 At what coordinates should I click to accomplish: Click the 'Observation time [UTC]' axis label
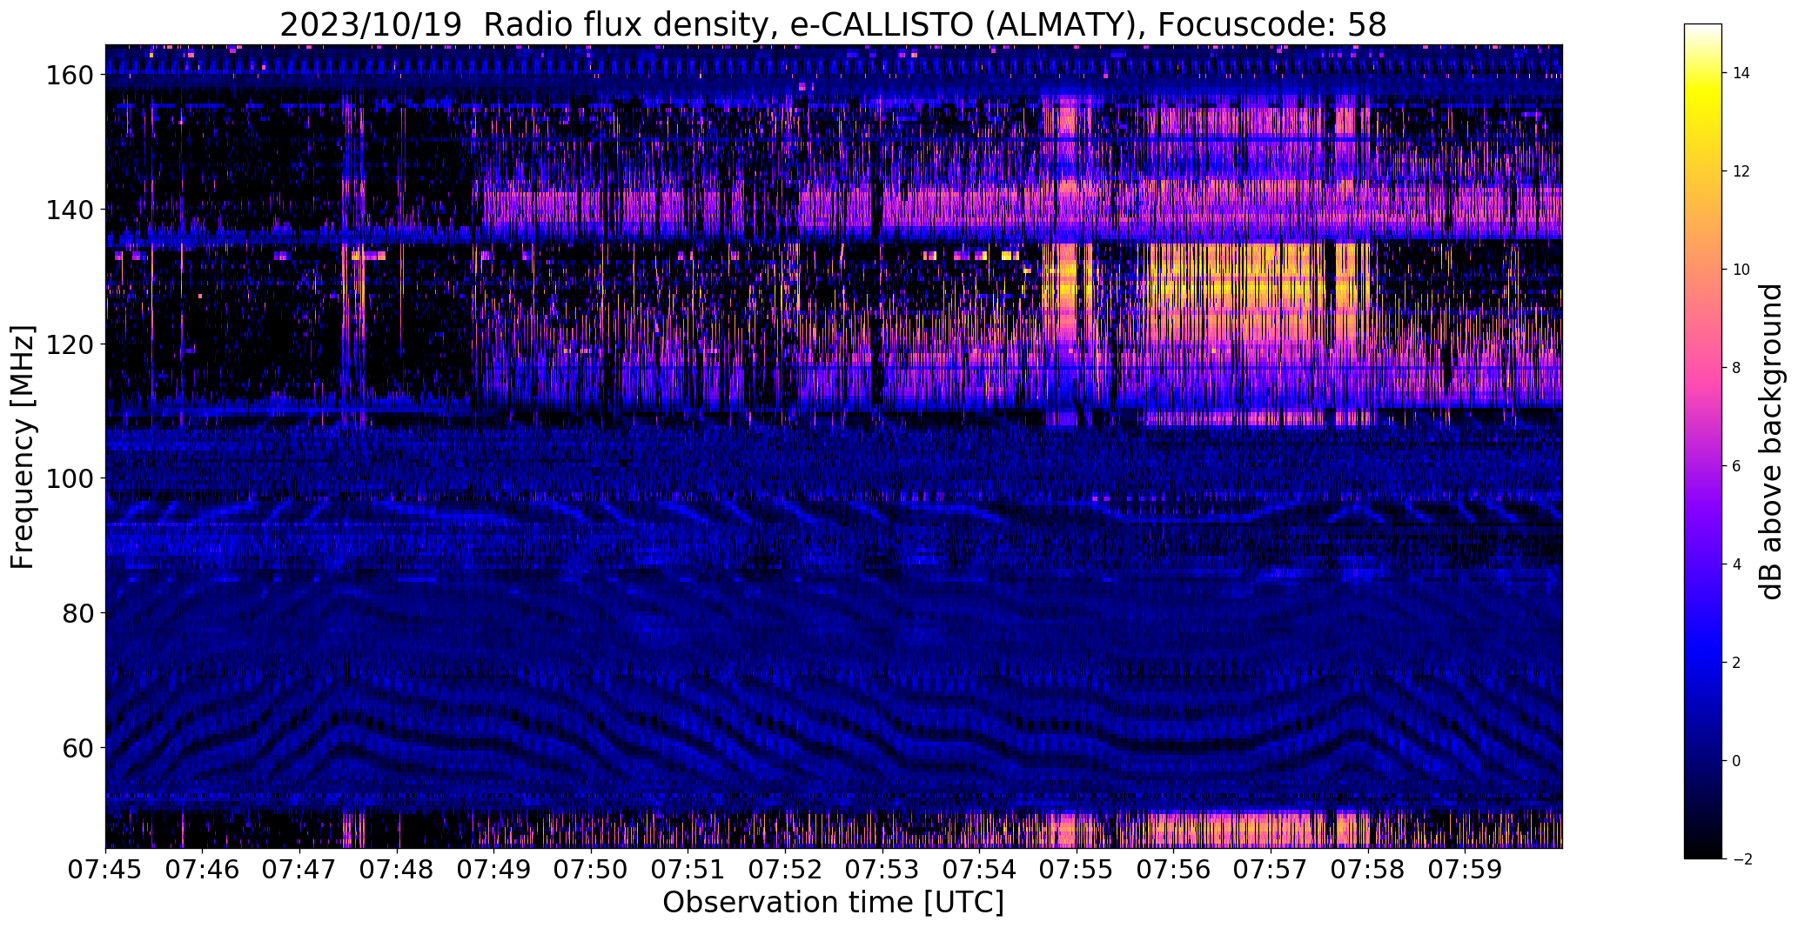point(833,903)
